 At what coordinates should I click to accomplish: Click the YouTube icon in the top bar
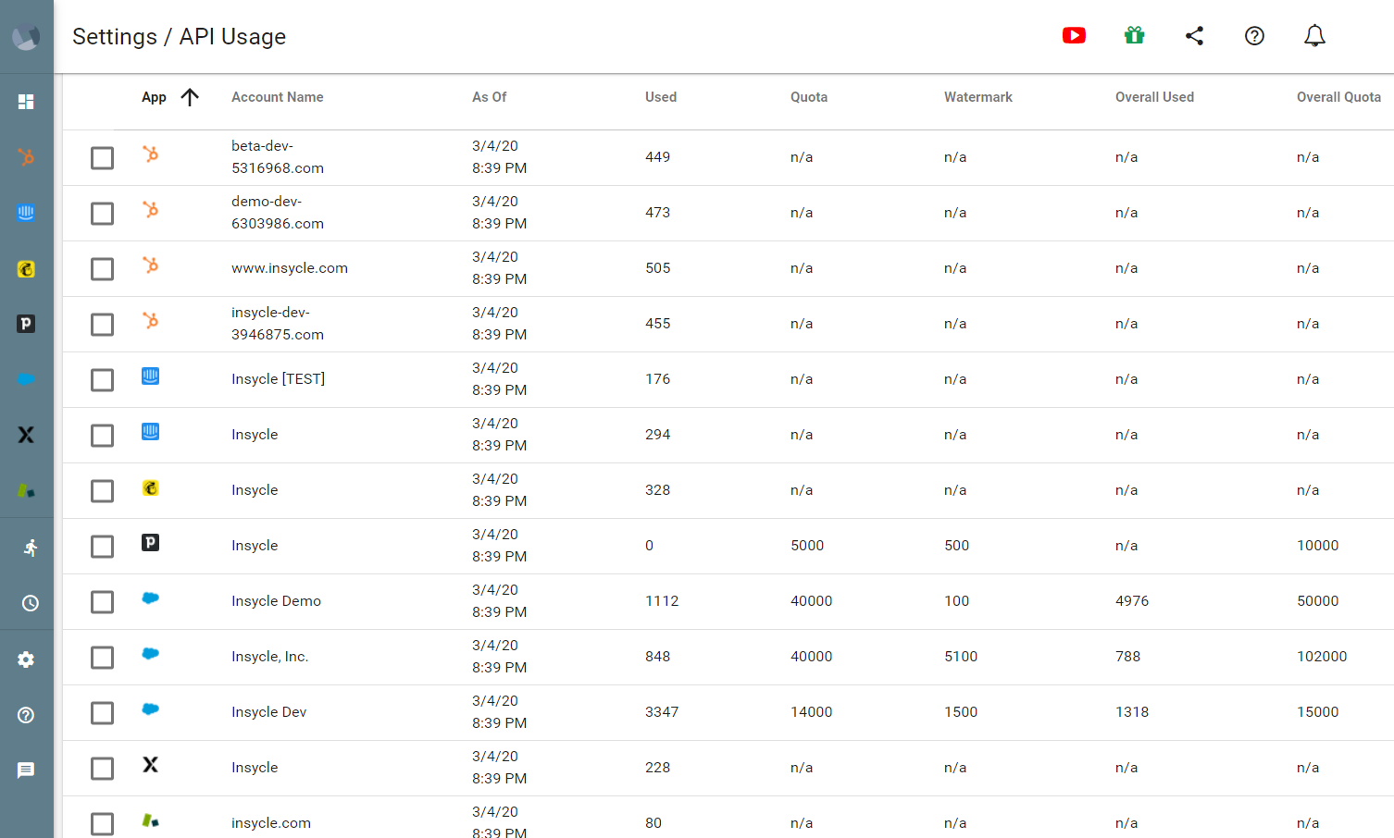[1074, 35]
